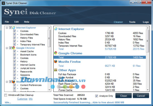The width and height of the screenshot is (153, 106).
Task: Click the Google Chrome icon in left tree
Action: (x=14, y=48)
